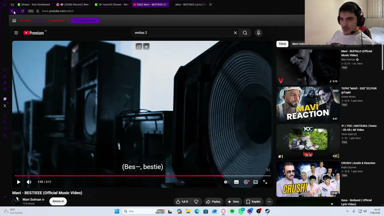Share the video with Paylaş

213,202
